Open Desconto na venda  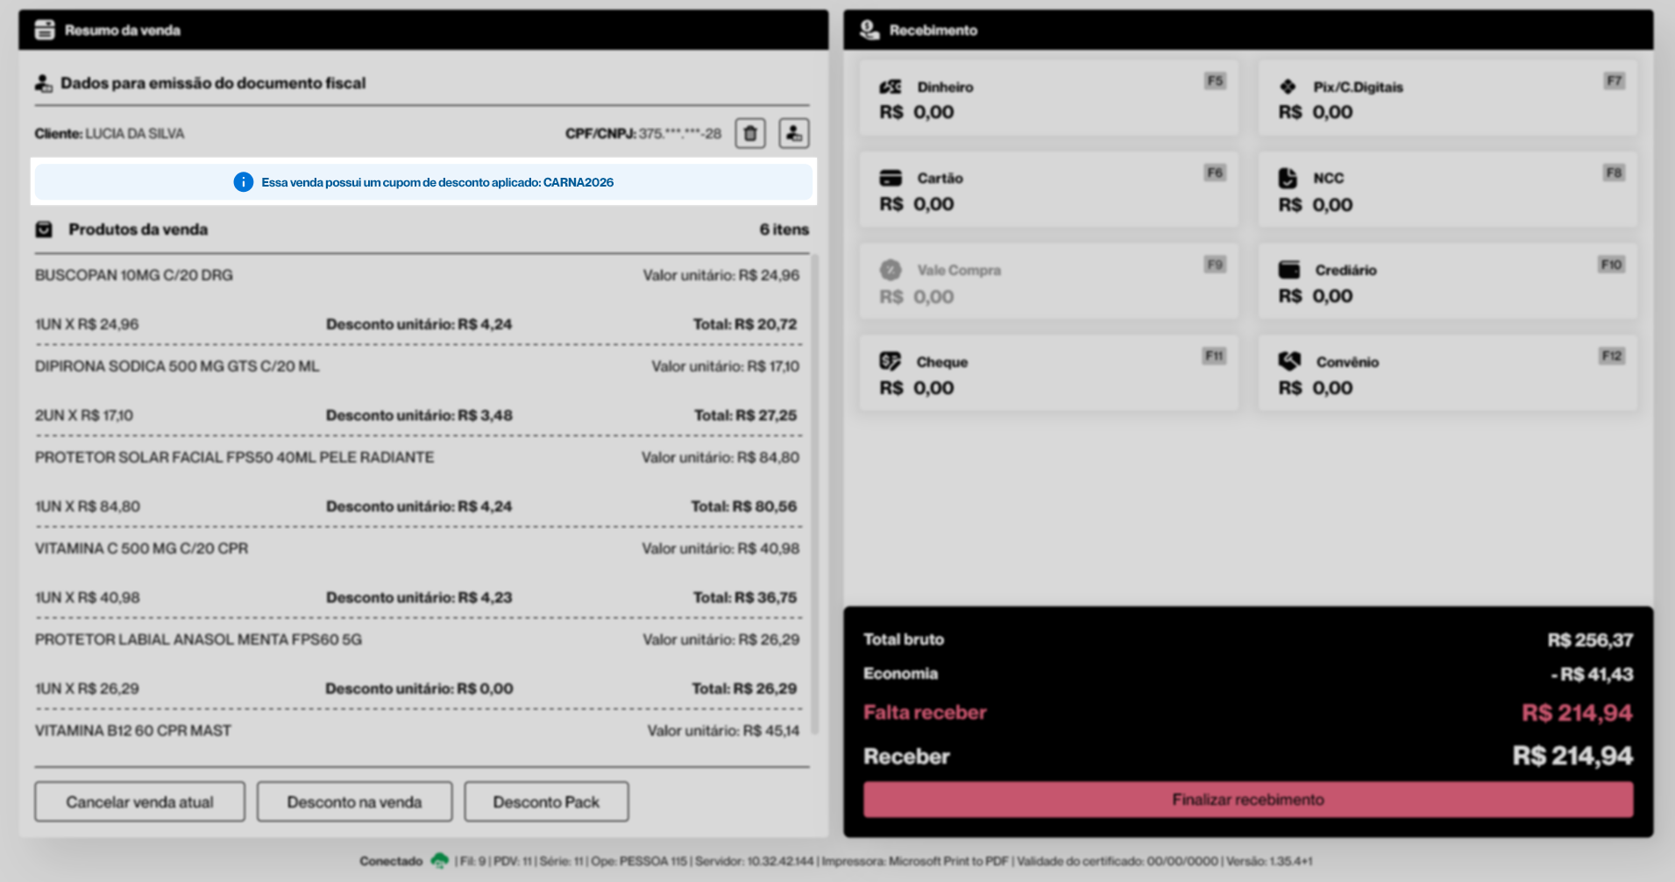(x=354, y=801)
